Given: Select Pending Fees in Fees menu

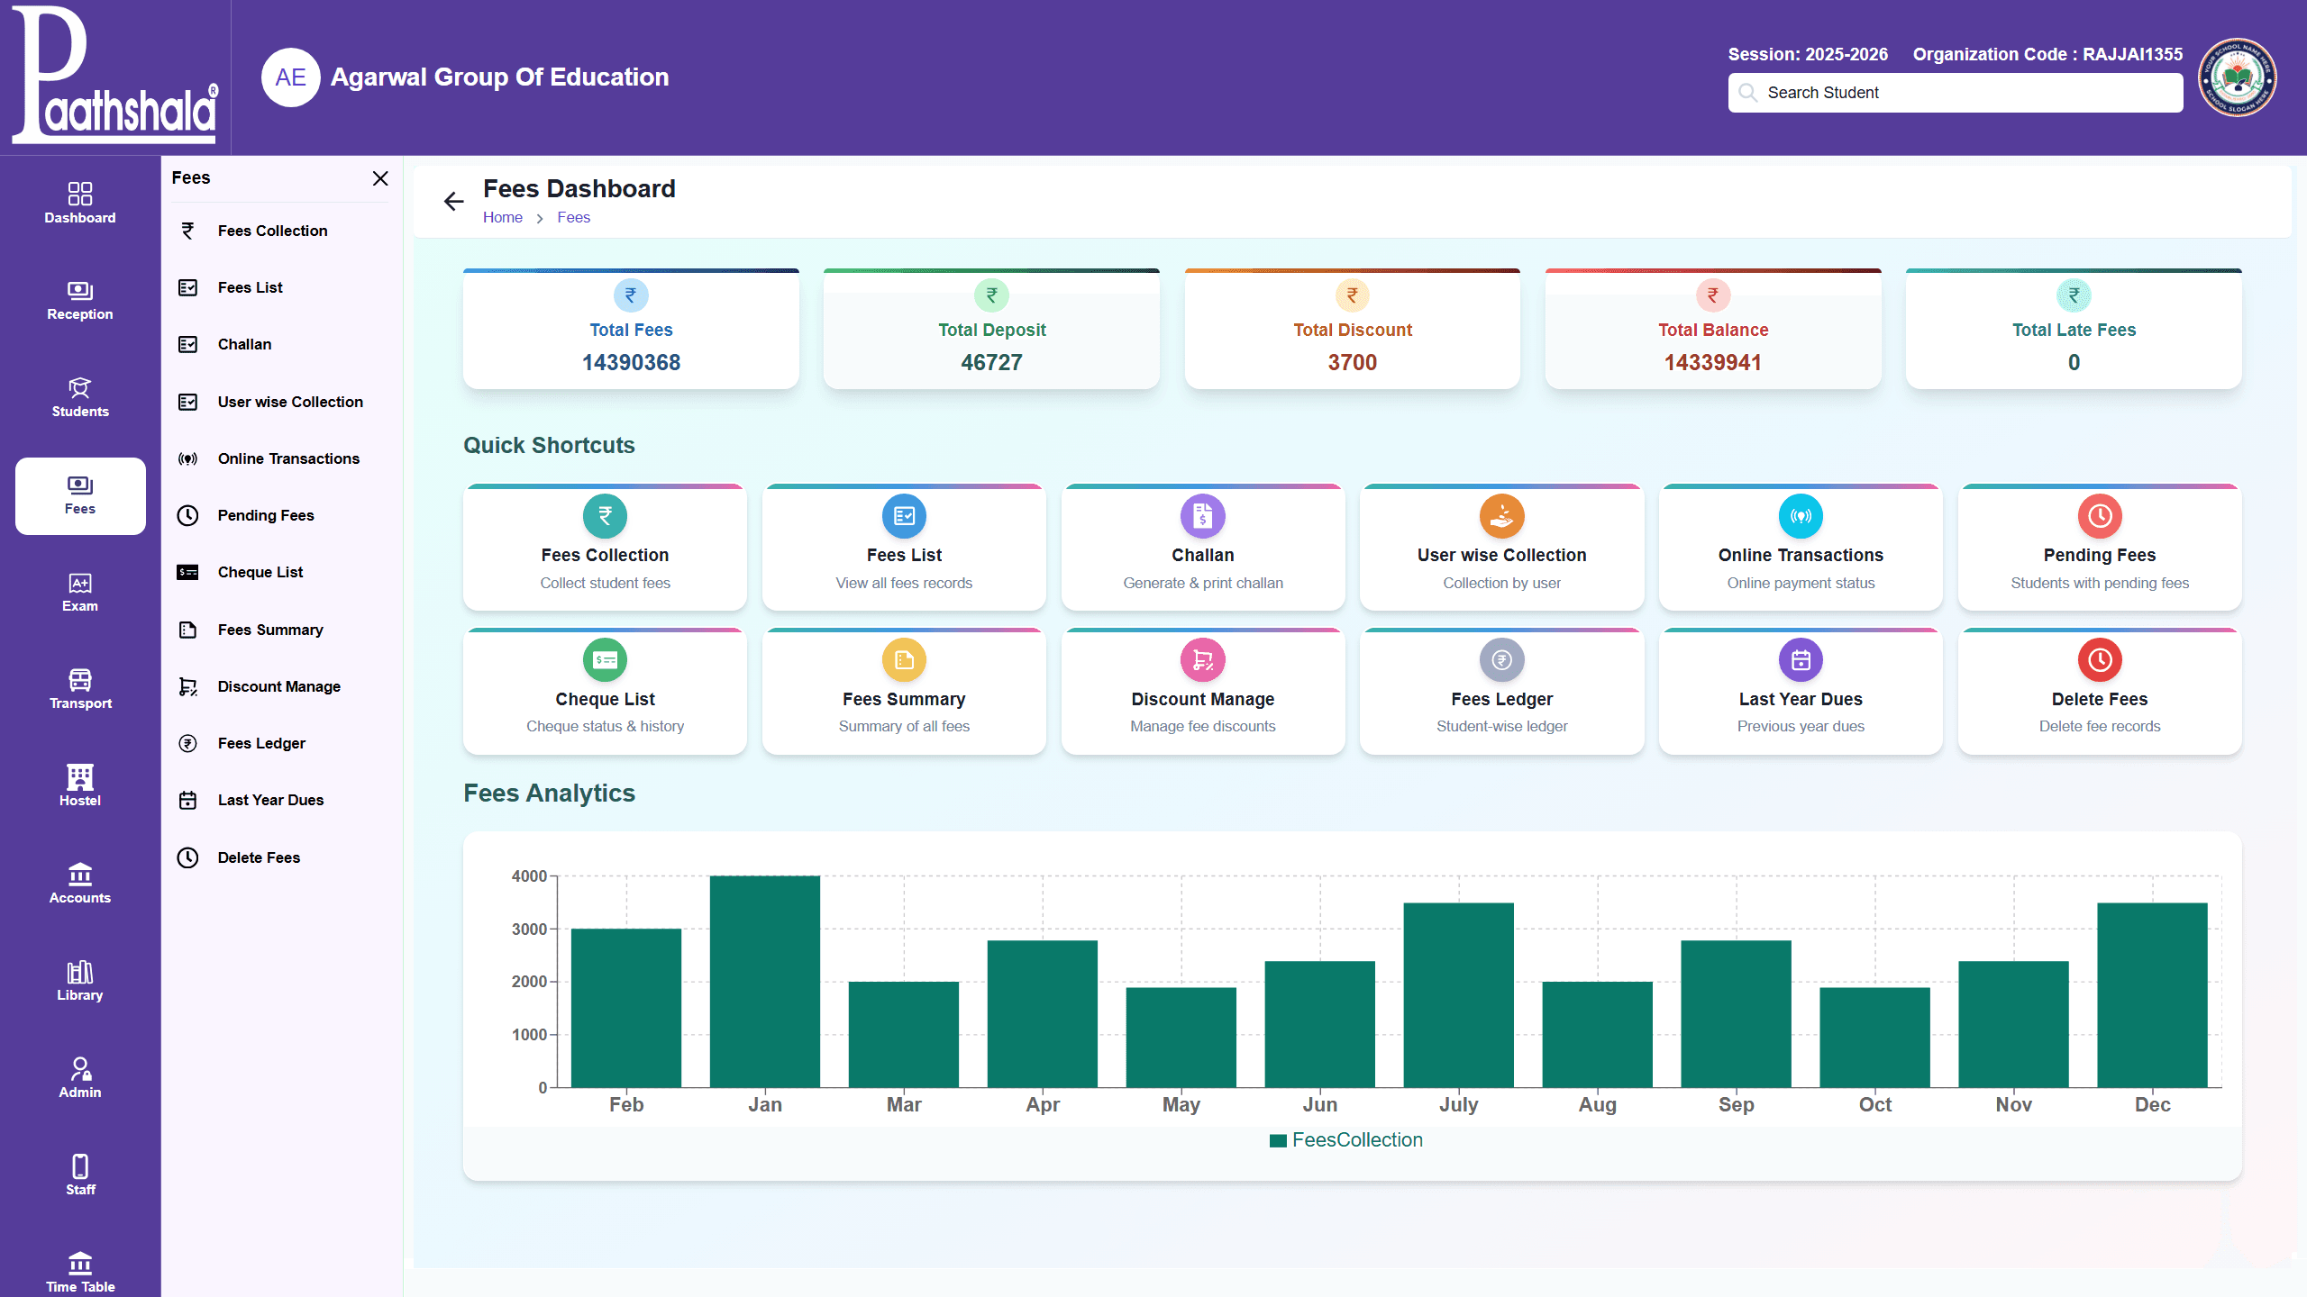Looking at the screenshot, I should 265,515.
